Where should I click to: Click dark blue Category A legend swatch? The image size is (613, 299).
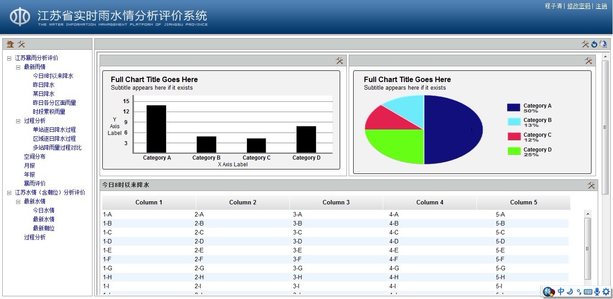513,108
